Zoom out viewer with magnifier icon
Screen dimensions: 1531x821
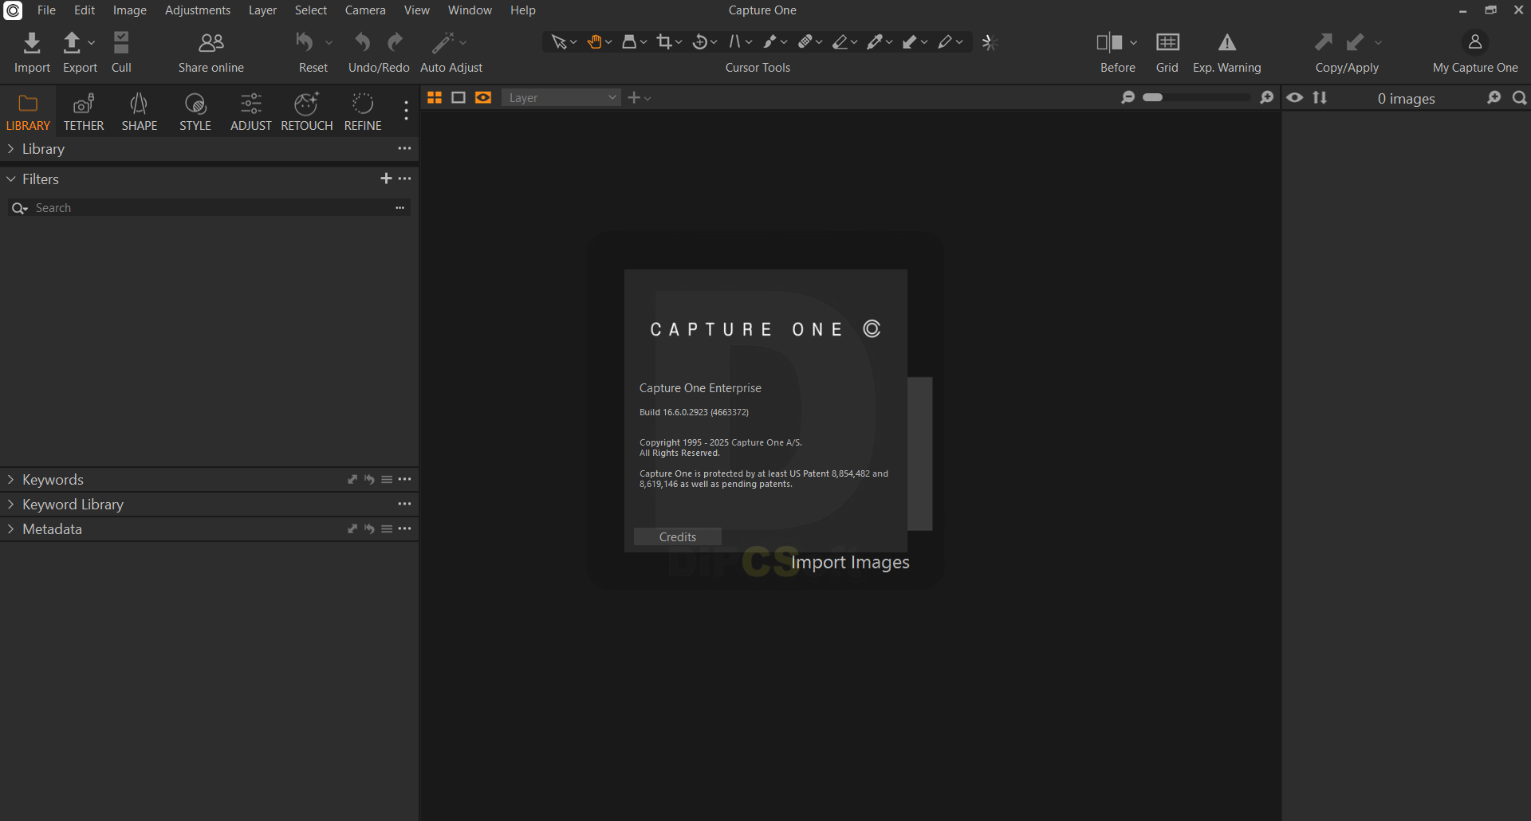point(1128,97)
